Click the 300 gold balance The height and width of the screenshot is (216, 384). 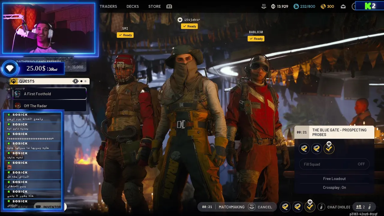(x=331, y=6)
